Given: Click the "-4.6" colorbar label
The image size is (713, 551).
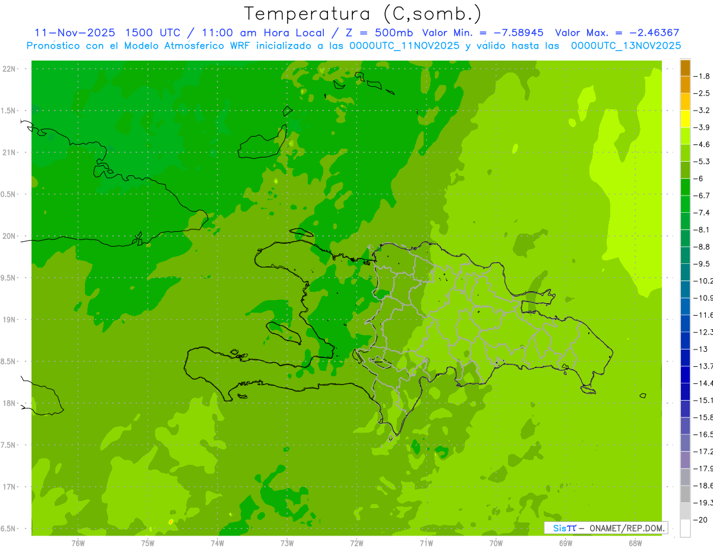Looking at the screenshot, I should 703,144.
